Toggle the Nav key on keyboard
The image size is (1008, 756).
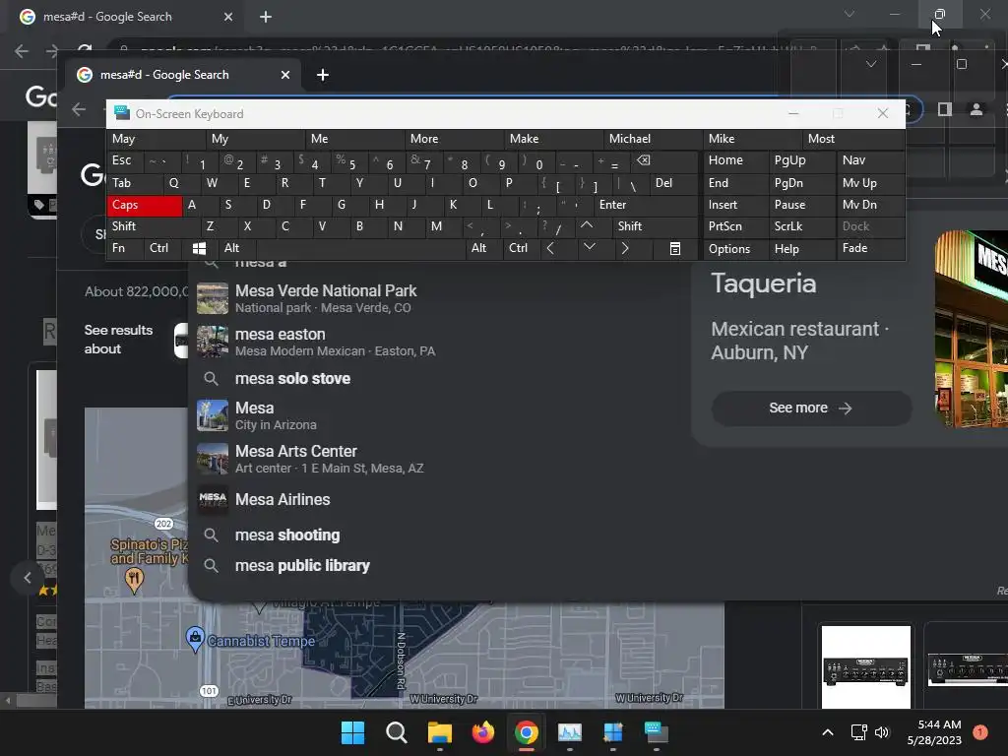click(870, 160)
